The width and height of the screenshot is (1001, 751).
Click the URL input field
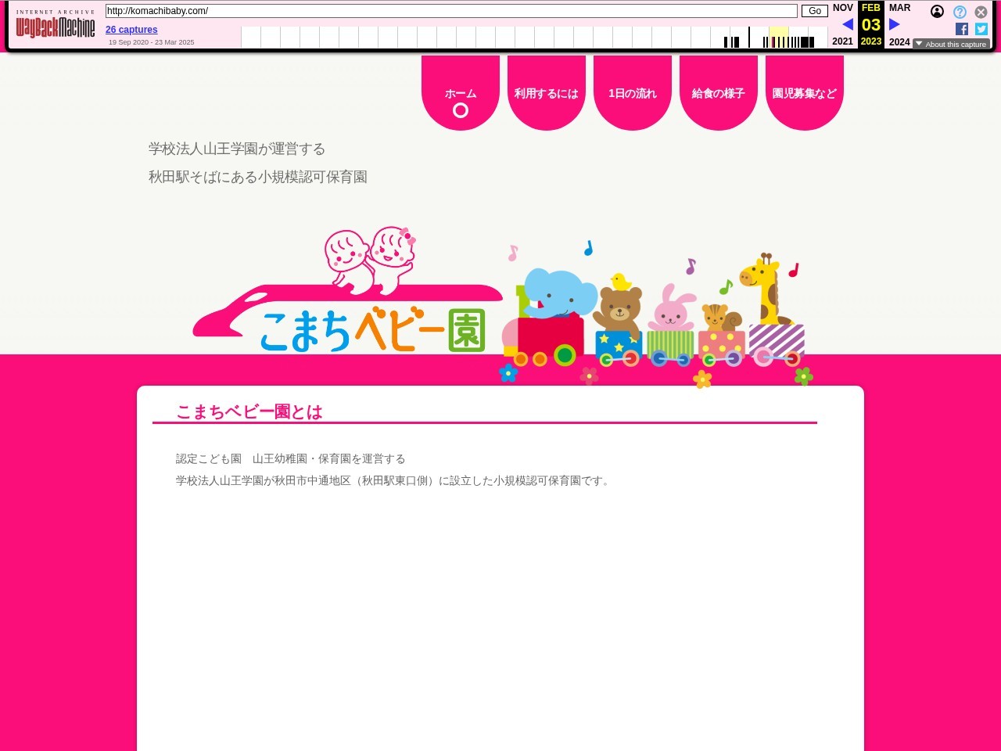coord(450,11)
